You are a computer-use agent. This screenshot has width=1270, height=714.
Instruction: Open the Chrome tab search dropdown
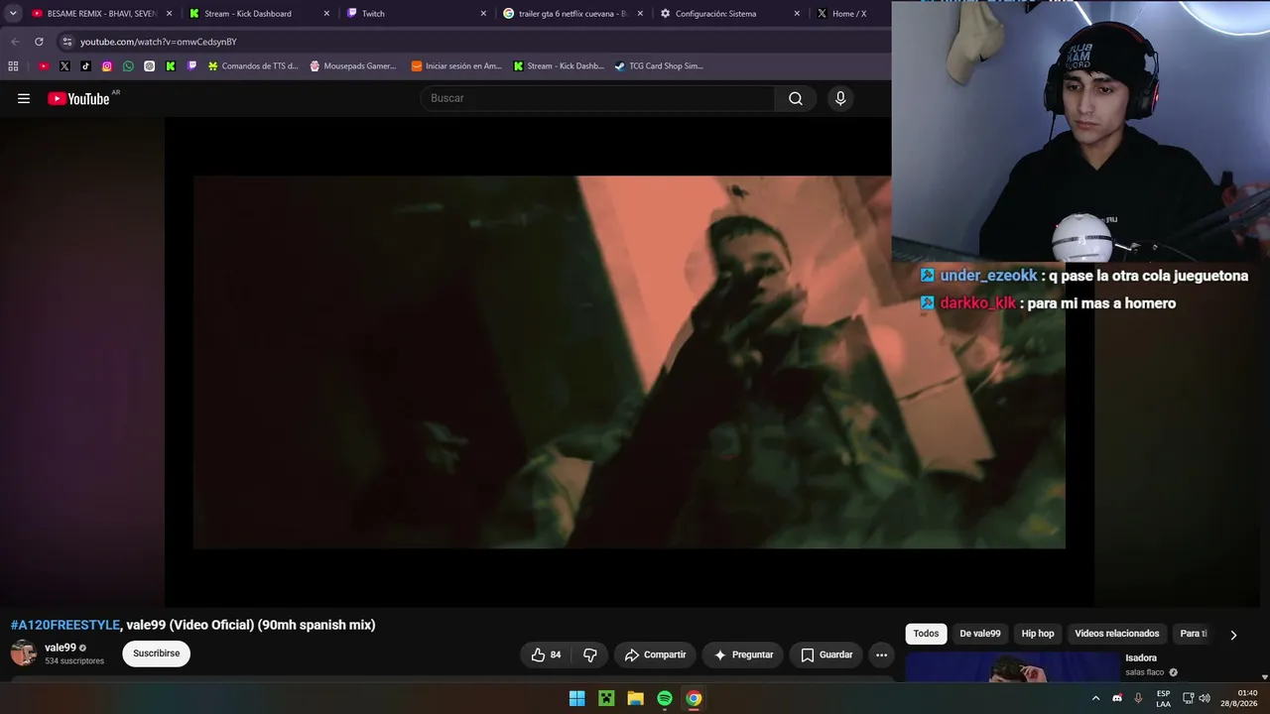pyautogui.click(x=13, y=14)
